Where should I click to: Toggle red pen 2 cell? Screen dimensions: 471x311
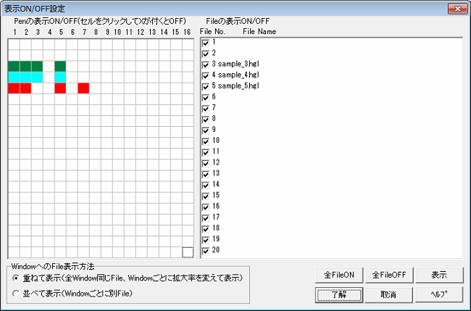click(x=25, y=88)
